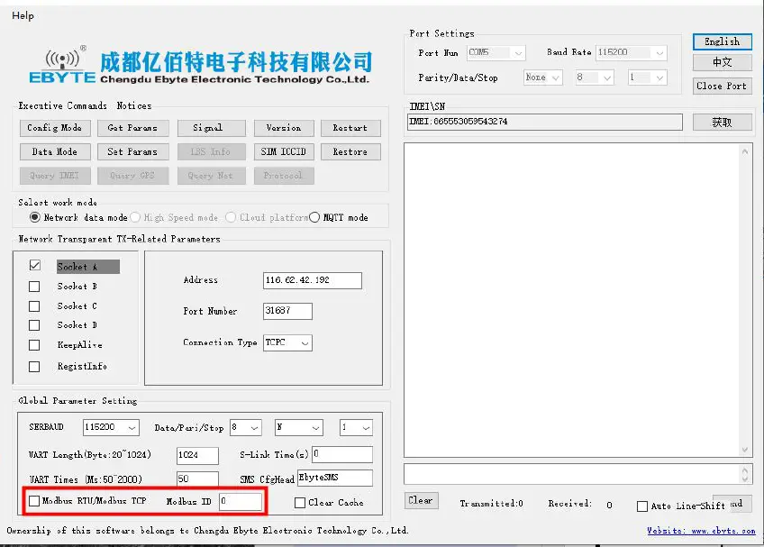Viewport: 764px width, 547px height.
Task: Enable Auto Line-Shift checkbox
Action: (642, 506)
